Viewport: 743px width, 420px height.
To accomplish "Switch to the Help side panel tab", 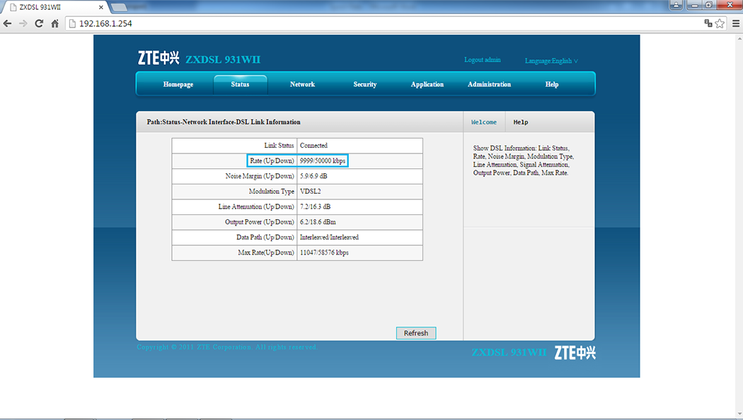I will (520, 122).
